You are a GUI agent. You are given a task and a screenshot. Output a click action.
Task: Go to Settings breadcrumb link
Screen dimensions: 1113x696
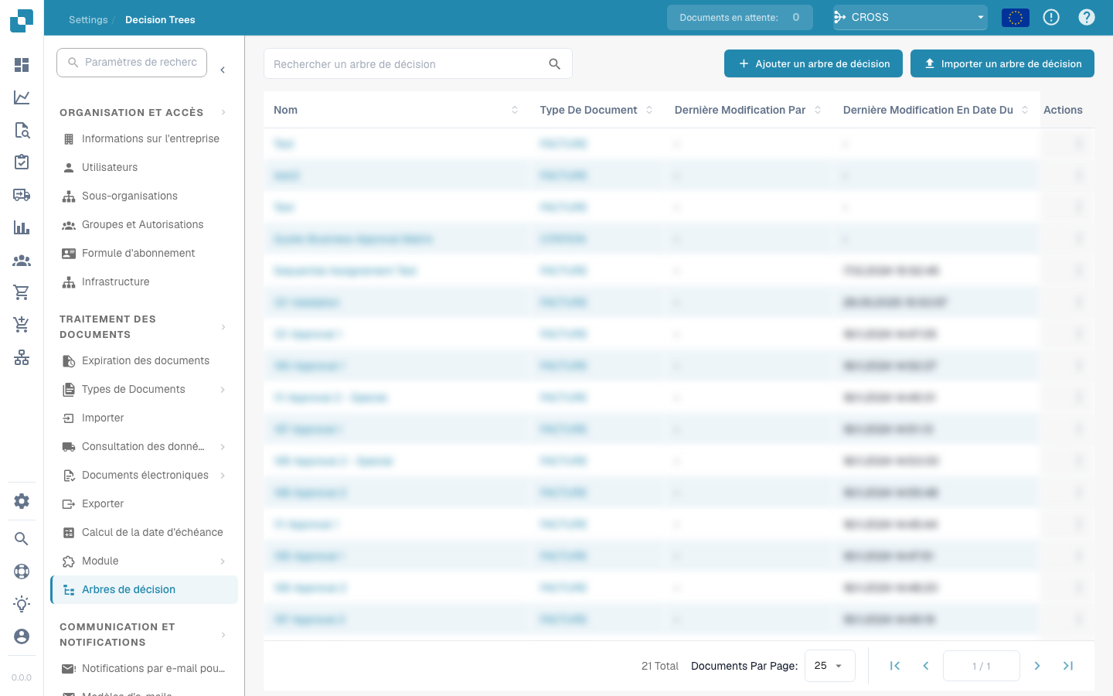88,20
